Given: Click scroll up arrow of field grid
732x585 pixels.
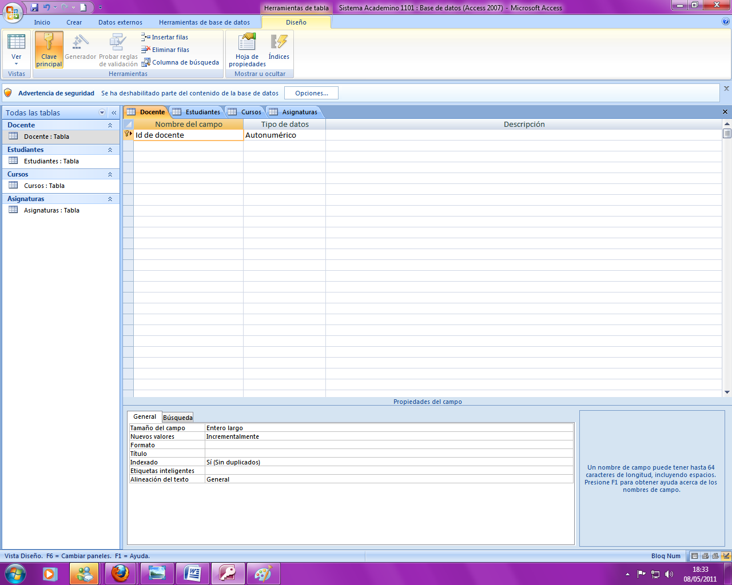Looking at the screenshot, I should 727,123.
